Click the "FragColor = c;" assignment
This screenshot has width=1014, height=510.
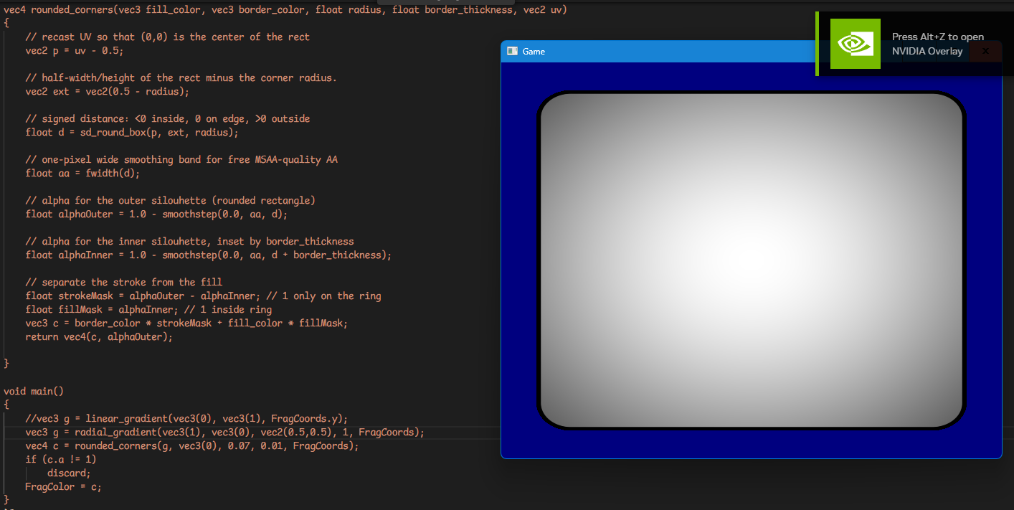coord(63,486)
